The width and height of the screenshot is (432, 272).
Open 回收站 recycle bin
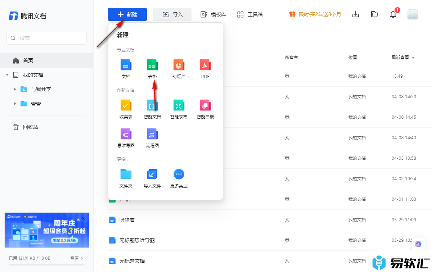coord(30,127)
